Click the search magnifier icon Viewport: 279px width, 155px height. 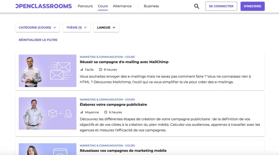coord(196,6)
